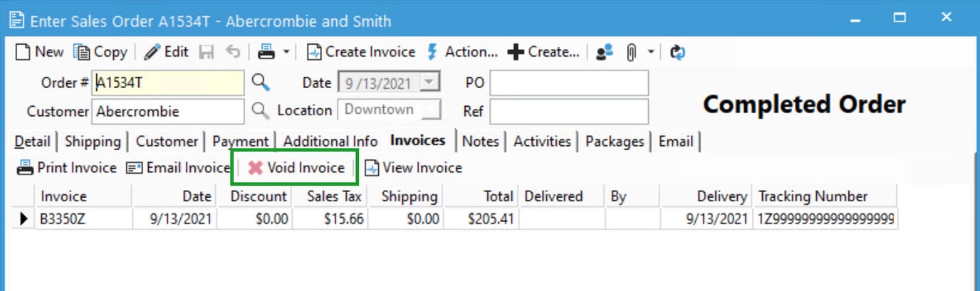Click the paperclip attachments icon
Screen dimensions: 980x291
click(631, 52)
